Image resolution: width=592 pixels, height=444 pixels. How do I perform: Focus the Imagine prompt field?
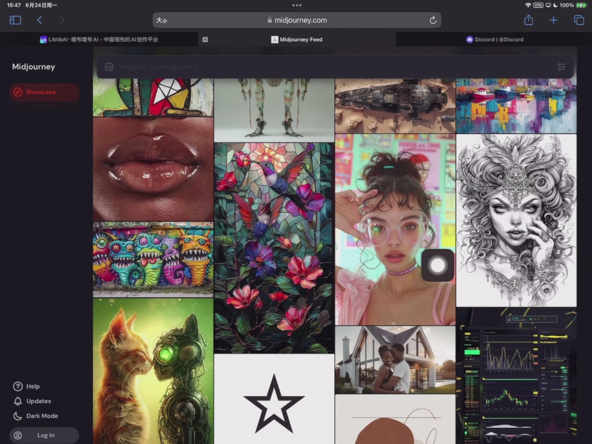click(335, 67)
